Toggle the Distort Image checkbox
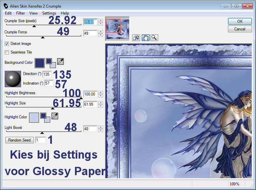This screenshot has height=190, width=256. (7, 44)
